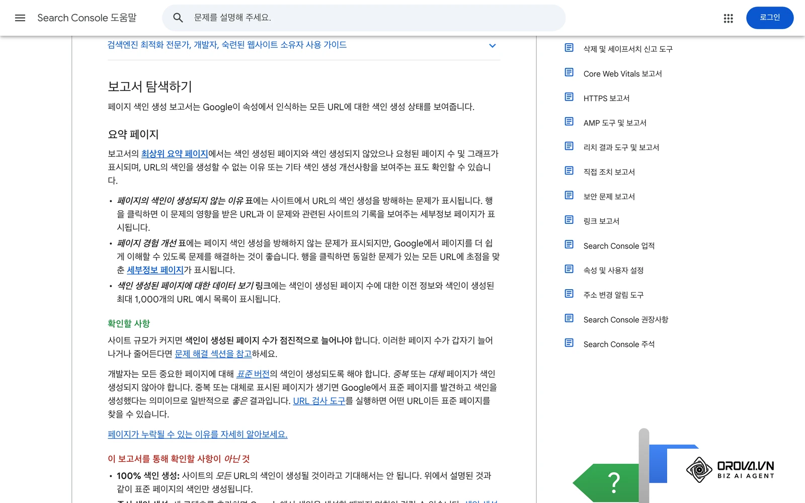The width and height of the screenshot is (805, 503).
Task: Click the article icon beside 링크 보고서
Action: (x=569, y=220)
